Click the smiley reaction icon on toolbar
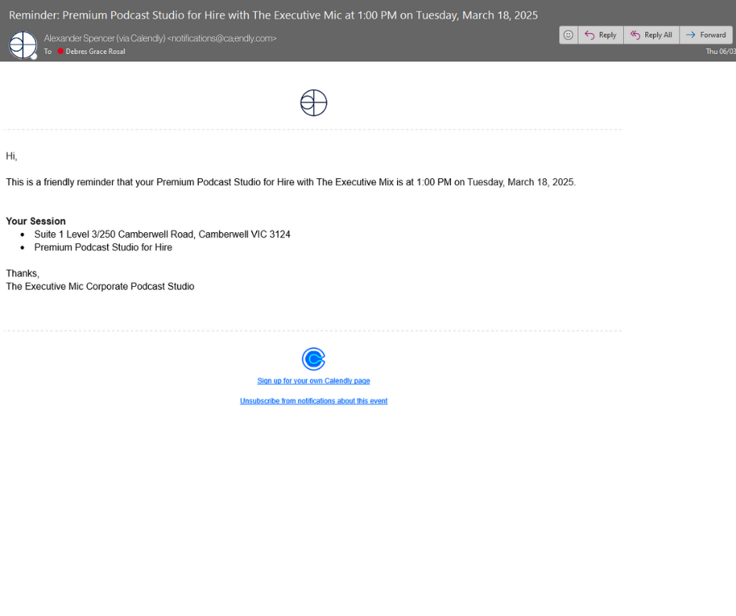This screenshot has height=616, width=736. (x=568, y=34)
